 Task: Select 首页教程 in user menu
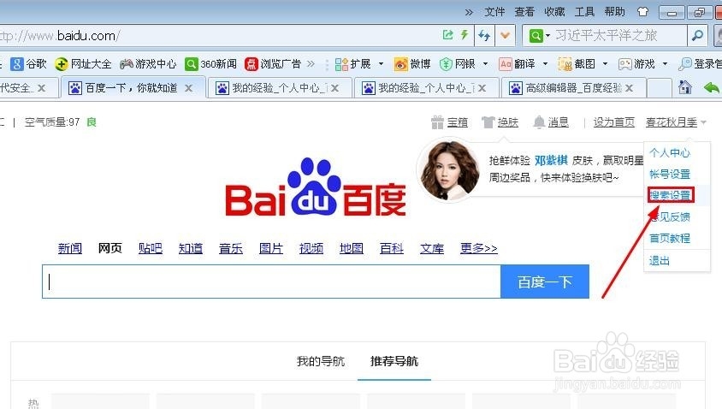pos(670,238)
